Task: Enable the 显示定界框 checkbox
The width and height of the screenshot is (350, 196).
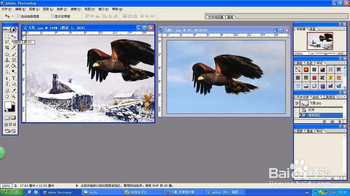Action: (x=52, y=16)
